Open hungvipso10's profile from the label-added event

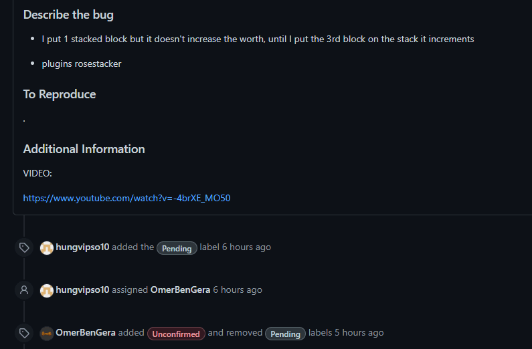(x=82, y=247)
